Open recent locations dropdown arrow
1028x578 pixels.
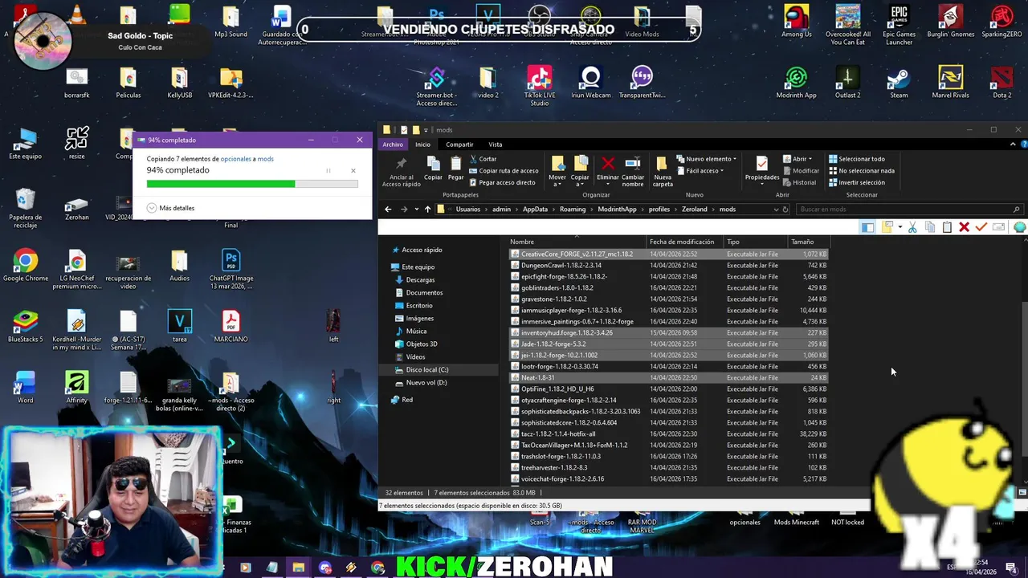pos(416,210)
